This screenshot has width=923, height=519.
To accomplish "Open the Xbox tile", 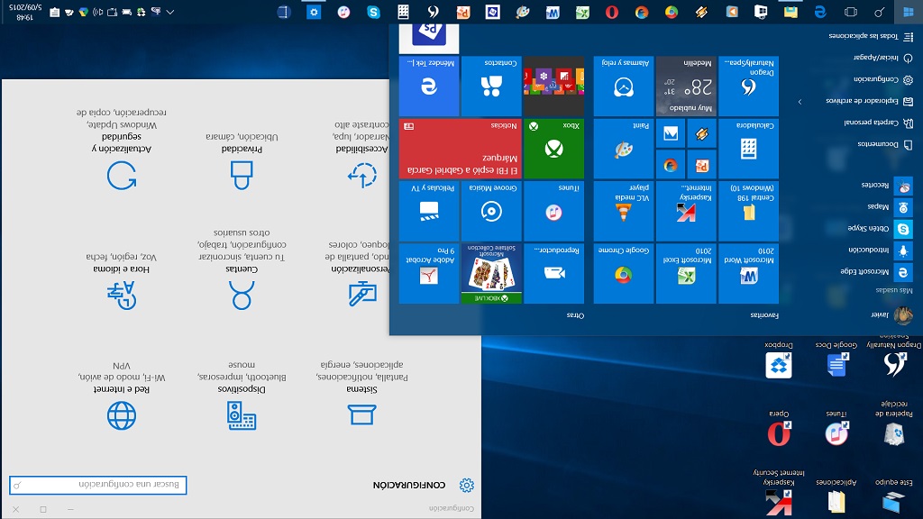I will pyautogui.click(x=554, y=149).
